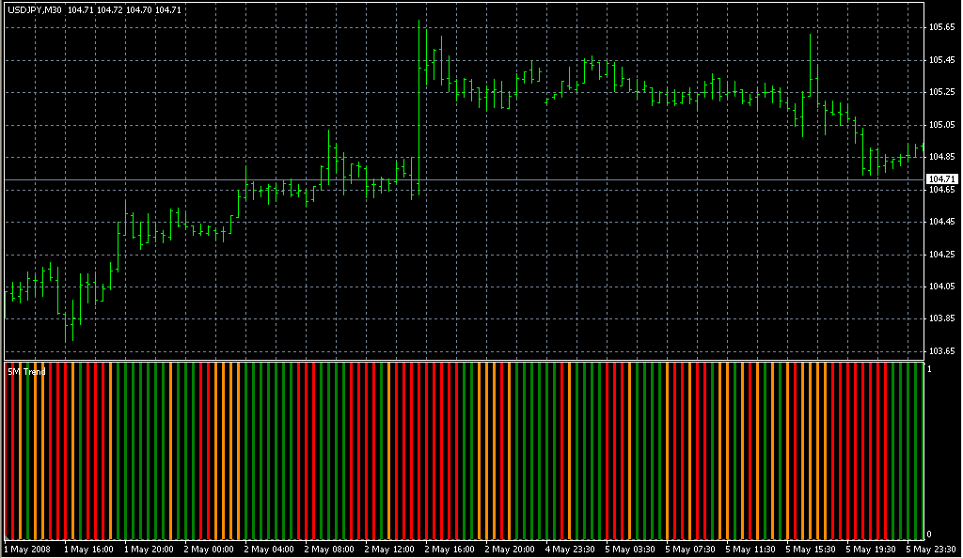Click the USDJPY,M30 chart title label
The width and height of the screenshot is (963, 558).
(34, 9)
